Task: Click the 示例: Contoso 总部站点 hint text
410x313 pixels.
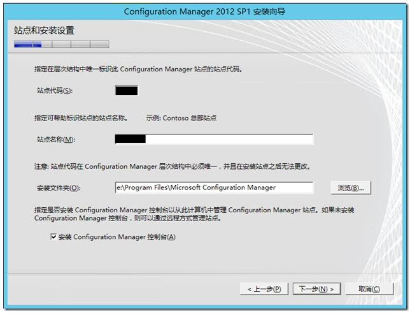Action: point(181,118)
